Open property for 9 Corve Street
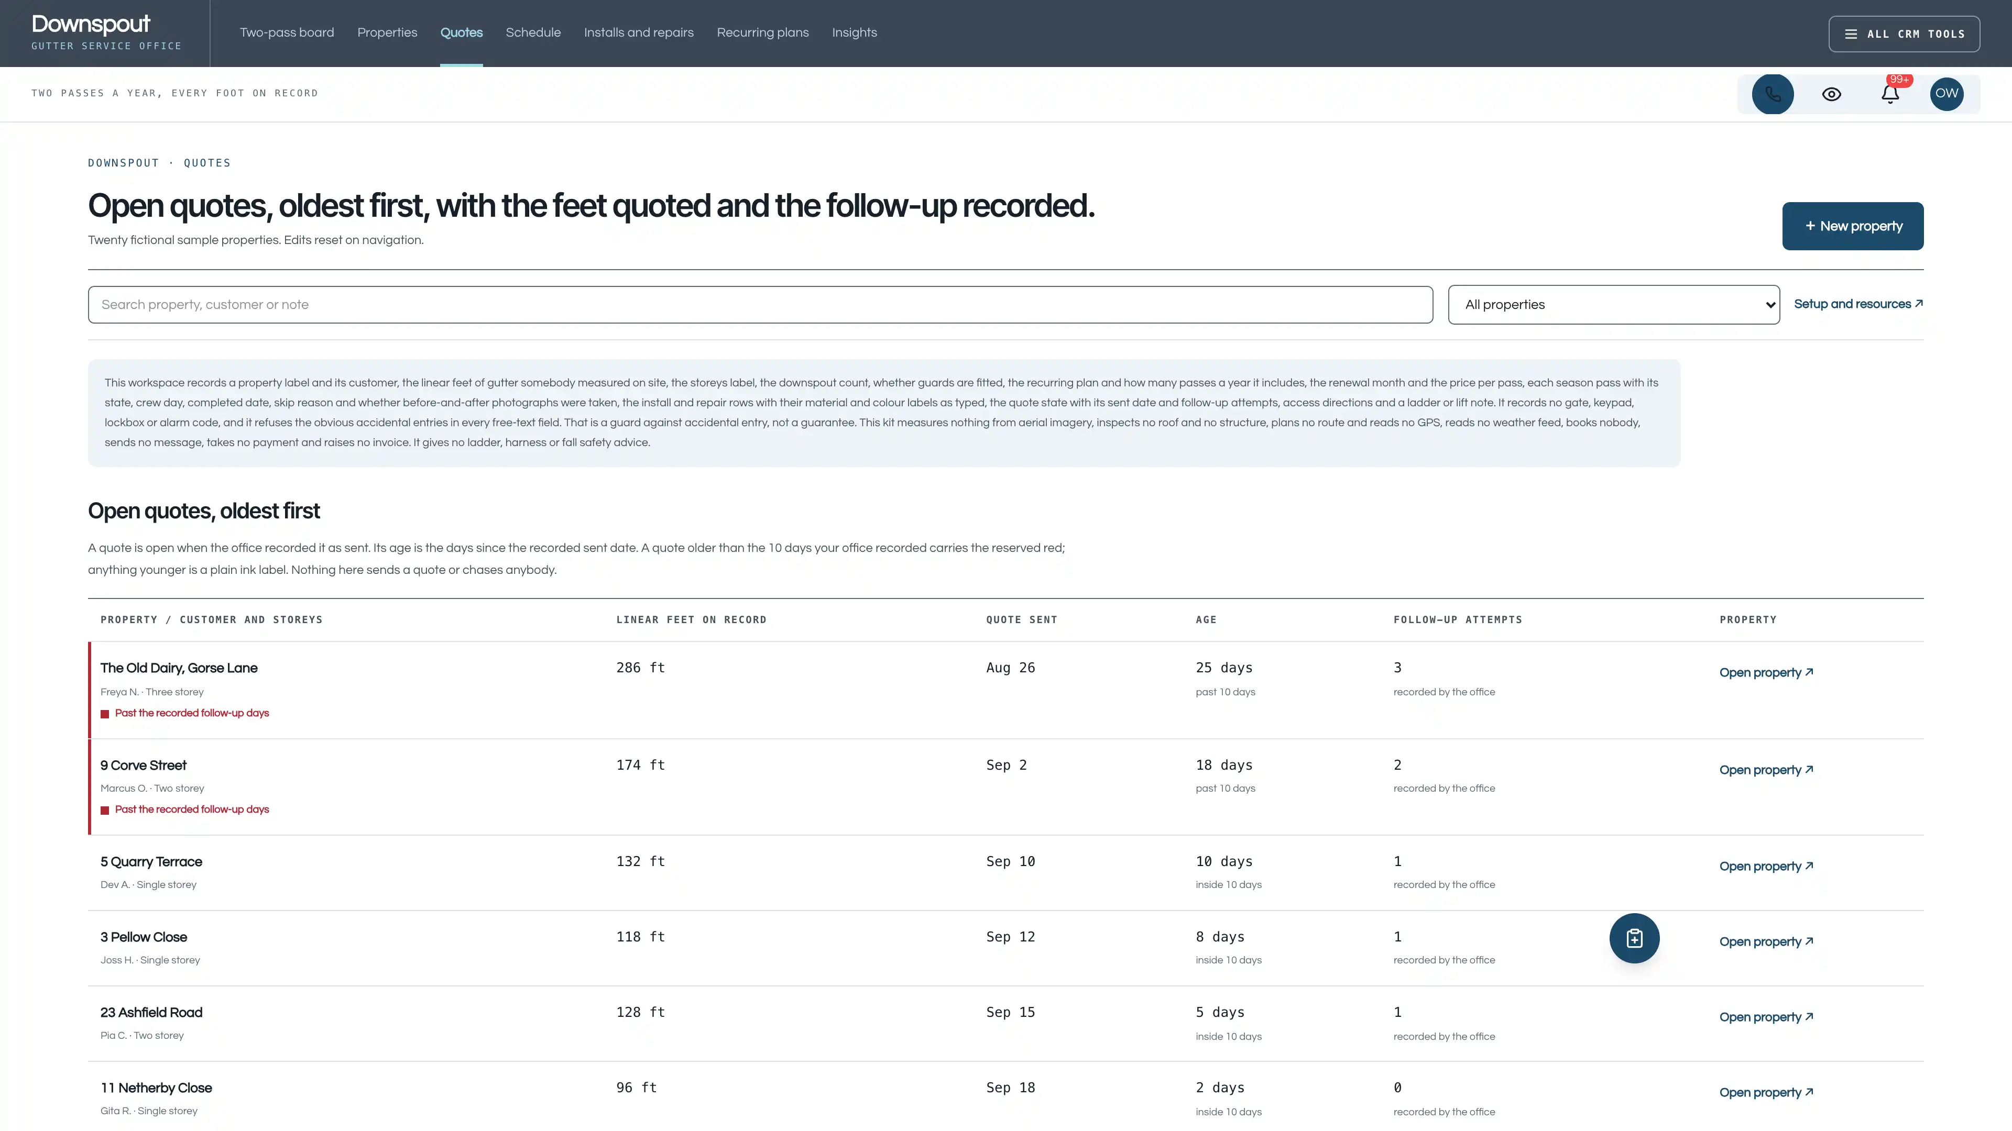 click(x=1766, y=770)
